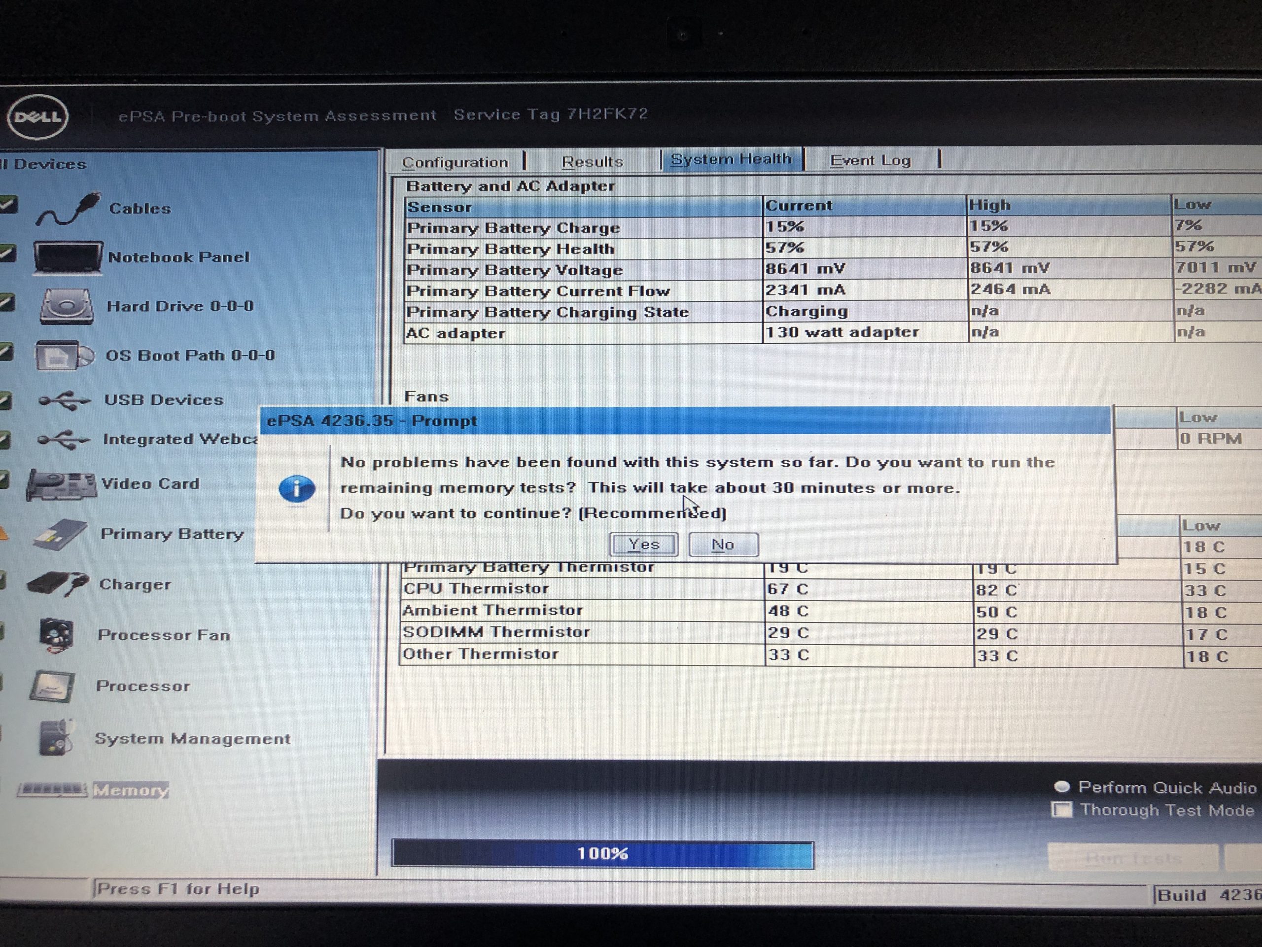The image size is (1262, 947).
Task: Click the Primary Battery Voltage row
Action: coord(833,269)
